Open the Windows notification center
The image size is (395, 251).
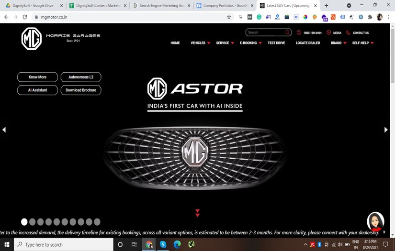[x=385, y=244]
